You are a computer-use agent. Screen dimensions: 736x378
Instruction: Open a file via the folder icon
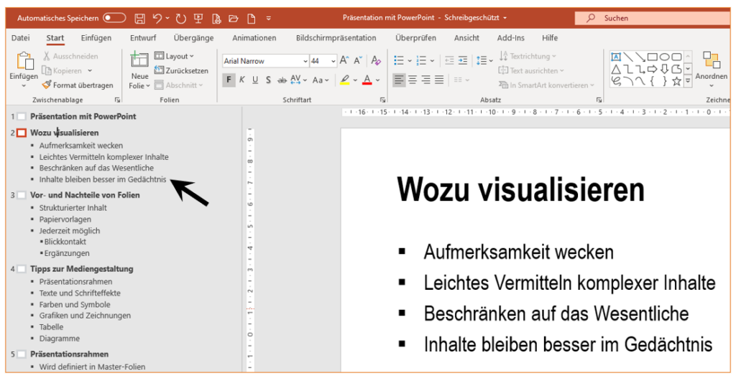point(234,18)
